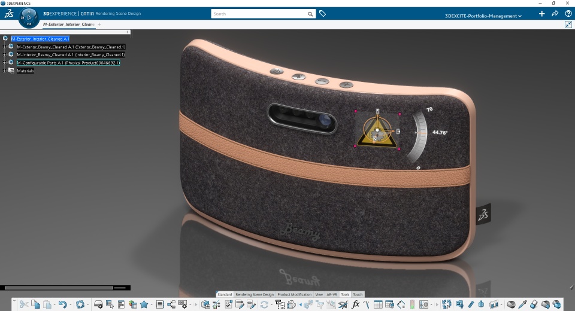Click the Share arrow icon

click(x=555, y=13)
